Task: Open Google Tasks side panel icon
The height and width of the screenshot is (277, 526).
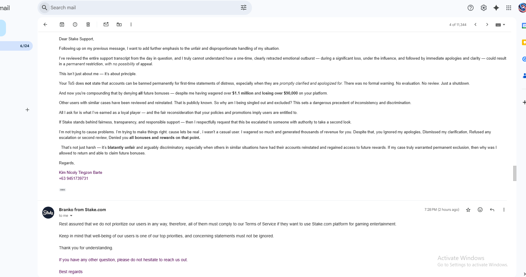Action: (524, 59)
